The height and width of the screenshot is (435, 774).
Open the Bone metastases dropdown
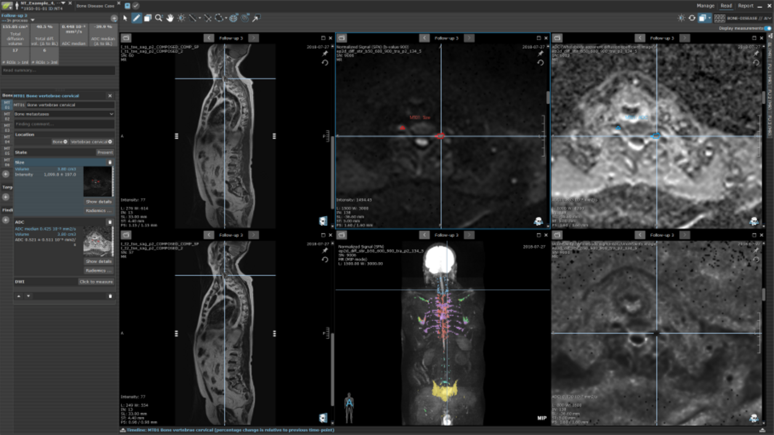tap(64, 114)
